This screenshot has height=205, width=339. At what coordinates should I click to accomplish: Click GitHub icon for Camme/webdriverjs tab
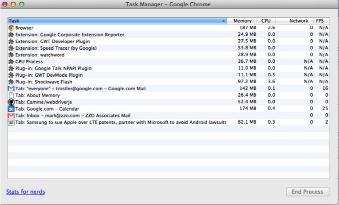pos(11,102)
